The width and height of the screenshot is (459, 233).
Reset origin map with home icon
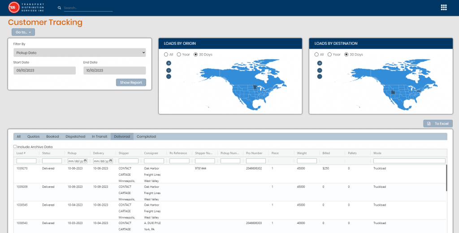[x=169, y=63]
